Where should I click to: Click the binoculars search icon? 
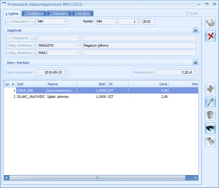click(210, 128)
